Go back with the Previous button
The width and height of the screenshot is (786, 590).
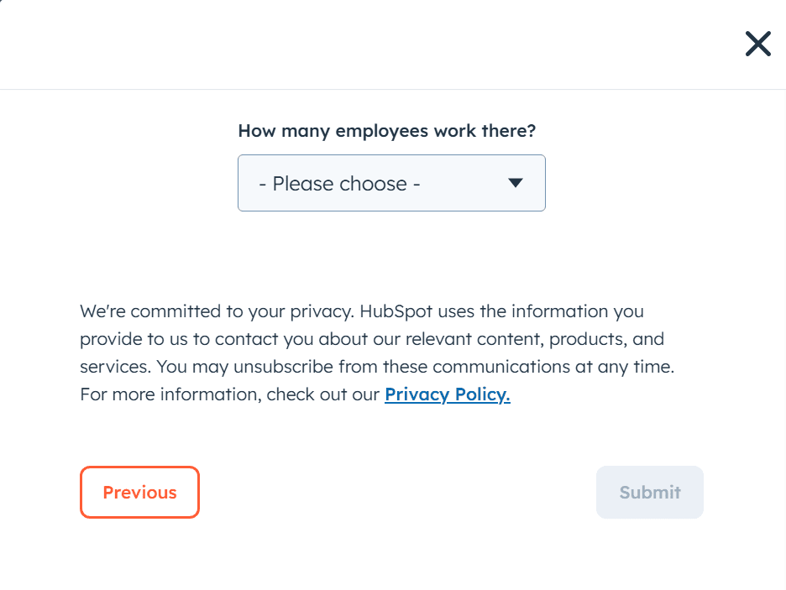point(139,493)
